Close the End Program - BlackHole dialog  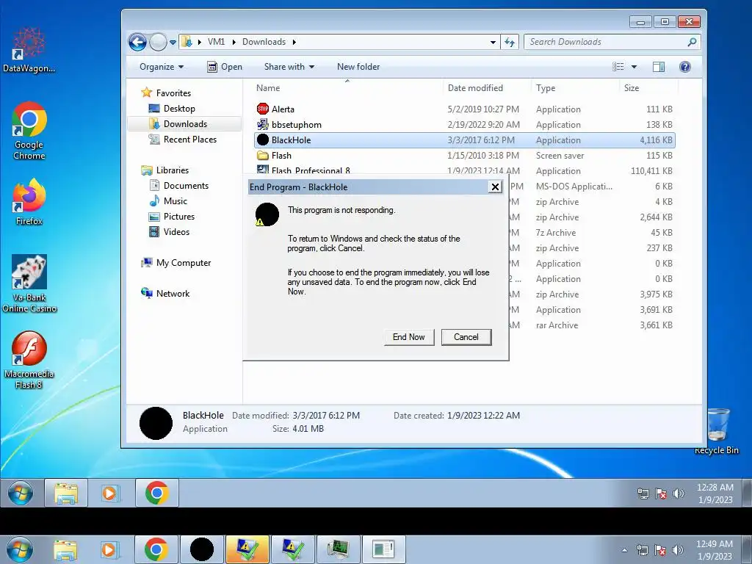coord(495,187)
